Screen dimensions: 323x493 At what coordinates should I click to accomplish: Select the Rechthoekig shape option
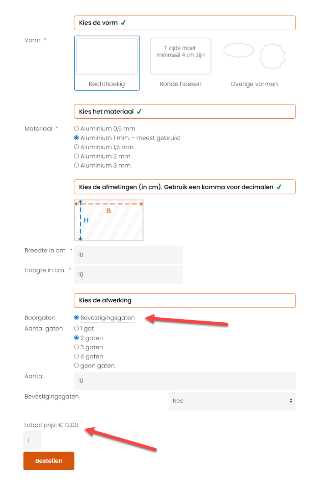[107, 63]
